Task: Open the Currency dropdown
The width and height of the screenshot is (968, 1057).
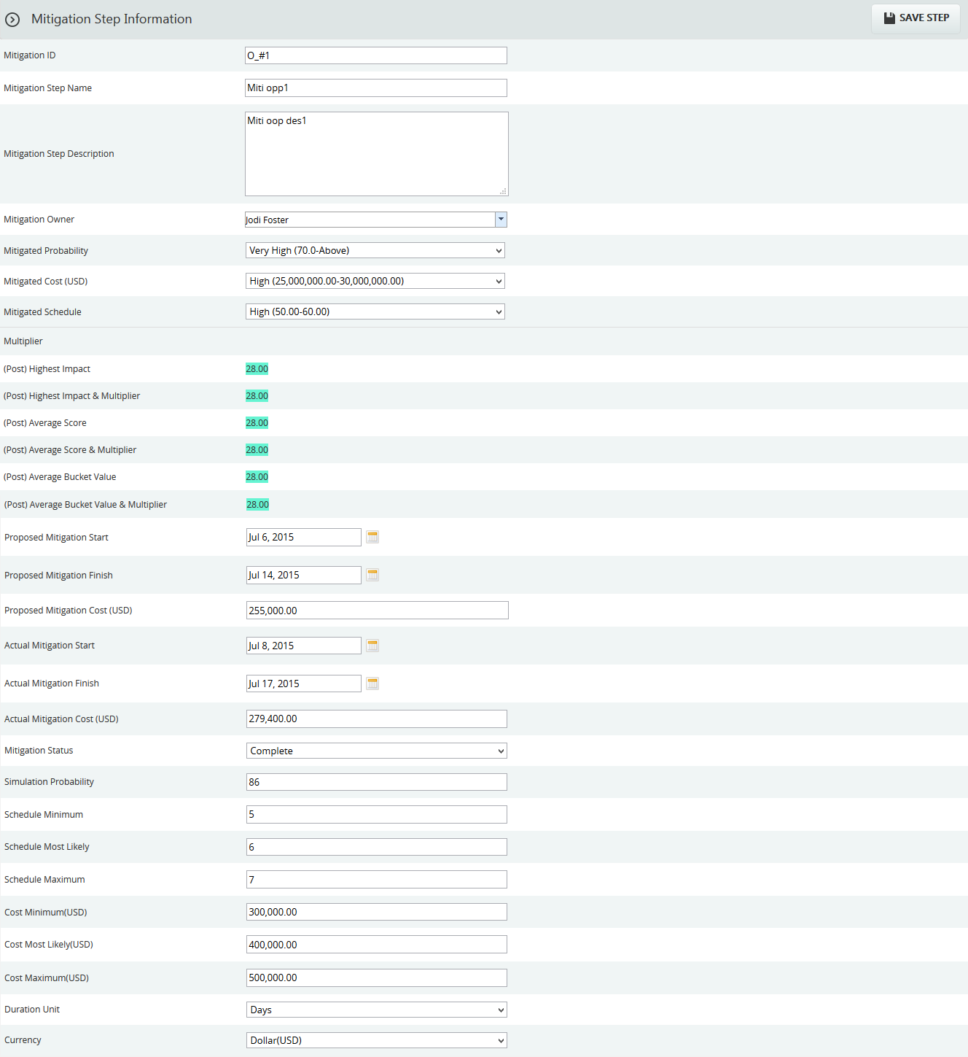Action: [376, 1040]
